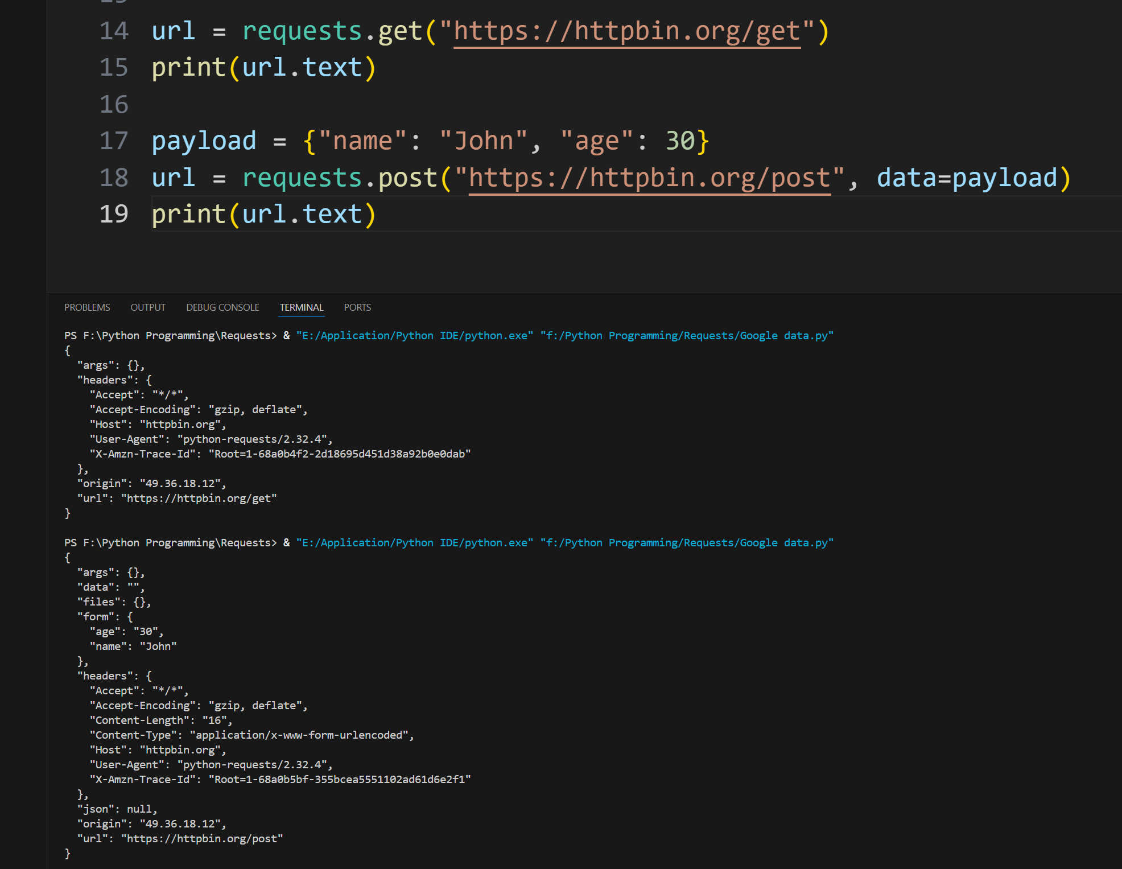1122x869 pixels.
Task: Click the "John" string in payload
Action: coord(484,141)
